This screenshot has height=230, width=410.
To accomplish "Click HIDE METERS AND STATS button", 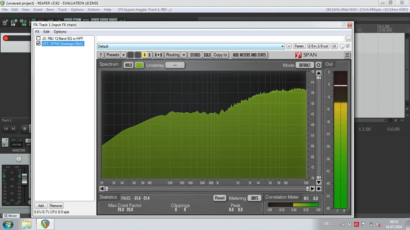I will (x=249, y=55).
